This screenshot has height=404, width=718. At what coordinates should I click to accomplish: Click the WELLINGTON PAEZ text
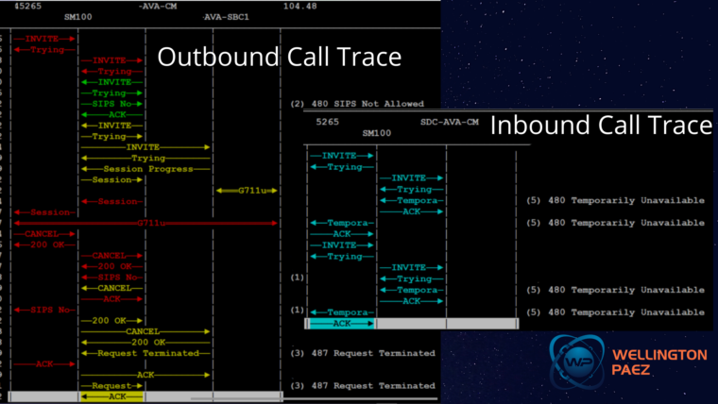659,362
